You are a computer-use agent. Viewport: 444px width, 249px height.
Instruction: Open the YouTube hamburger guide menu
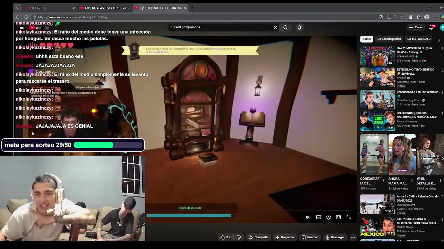[22, 27]
